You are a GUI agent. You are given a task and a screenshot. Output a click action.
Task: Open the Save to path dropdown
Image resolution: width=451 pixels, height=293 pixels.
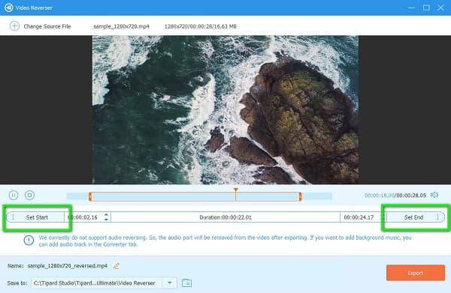click(x=170, y=283)
